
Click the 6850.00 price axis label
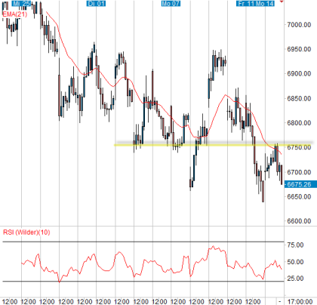[299, 98]
